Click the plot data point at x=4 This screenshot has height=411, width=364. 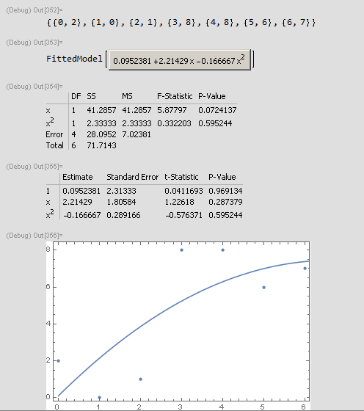[x=223, y=250]
